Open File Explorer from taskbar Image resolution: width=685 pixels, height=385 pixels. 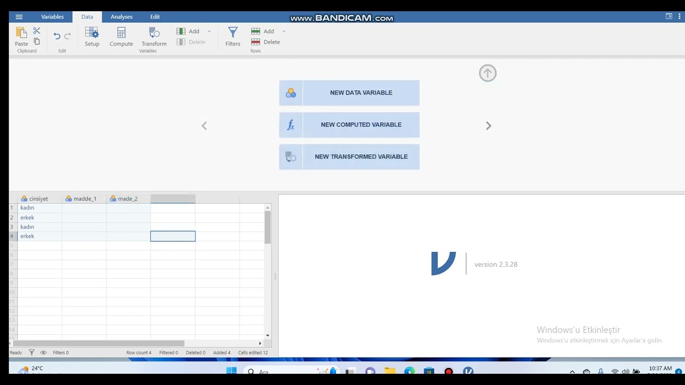(390, 371)
